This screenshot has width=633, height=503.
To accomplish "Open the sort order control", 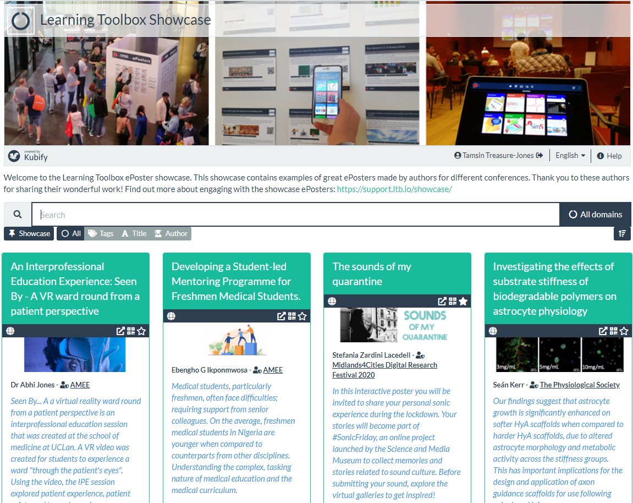I will pos(622,233).
